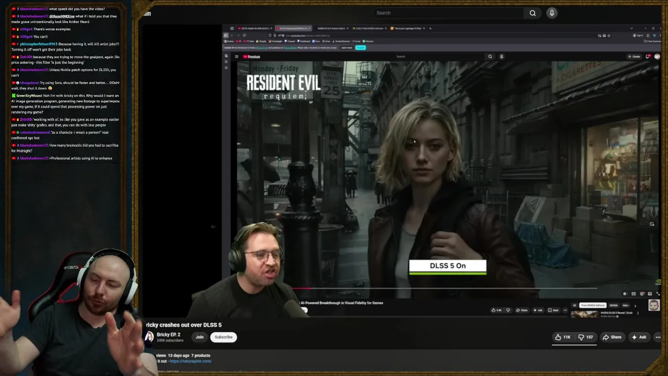Like the inner video showing 9.4K
This screenshot has width=668, height=376.
point(497,310)
